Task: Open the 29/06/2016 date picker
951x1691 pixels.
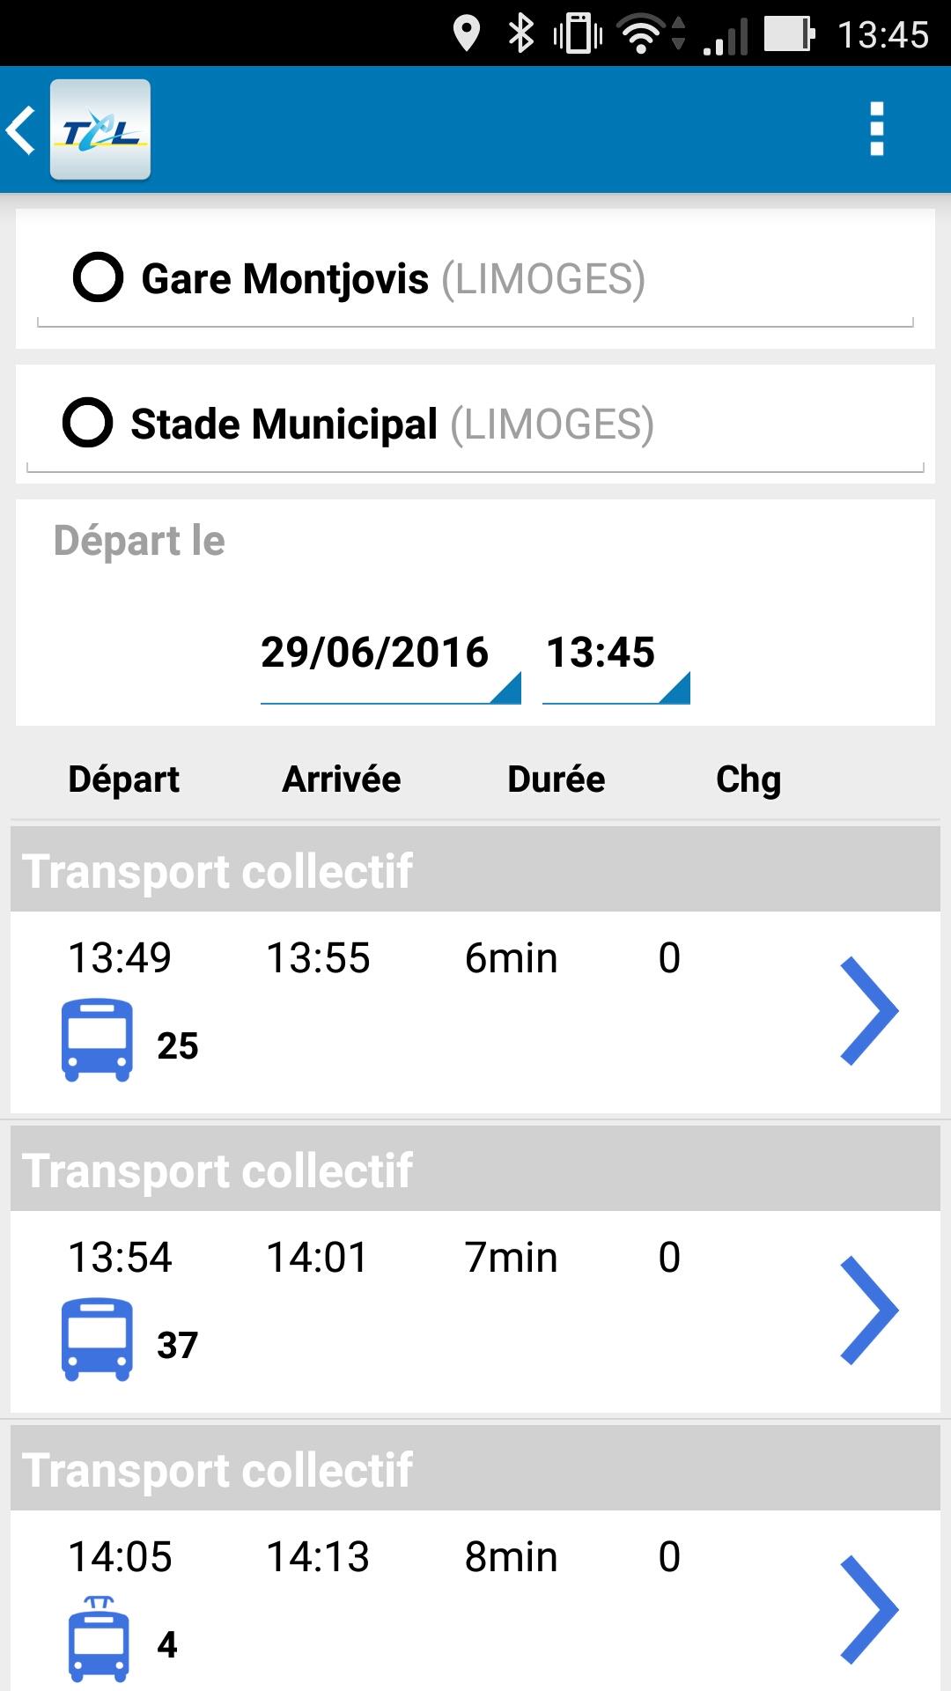Action: [x=387, y=654]
